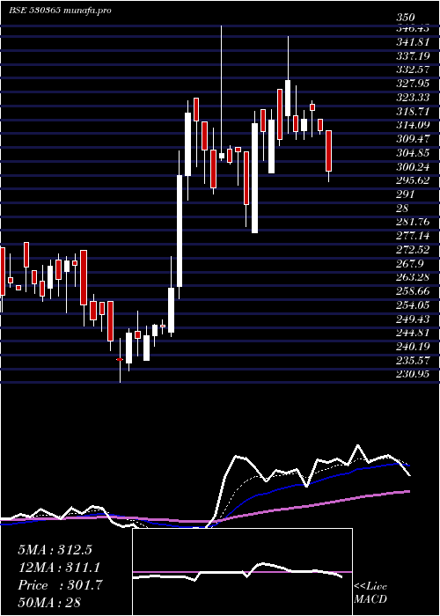This screenshot has height=616, width=440.
Task: Select the 12MA : 311.1 label
Action: pos(59,568)
